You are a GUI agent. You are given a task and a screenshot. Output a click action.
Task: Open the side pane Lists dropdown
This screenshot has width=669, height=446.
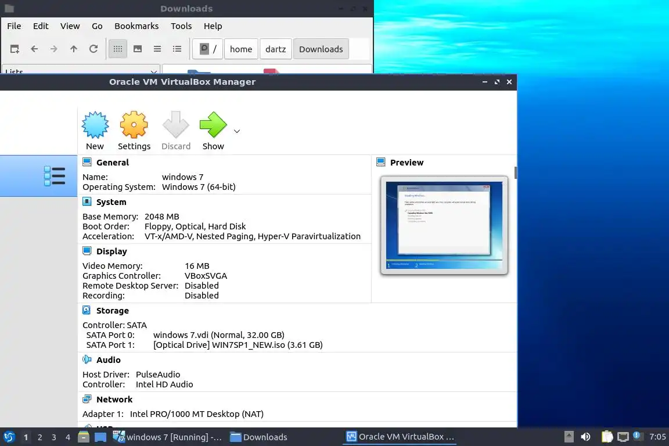click(81, 70)
